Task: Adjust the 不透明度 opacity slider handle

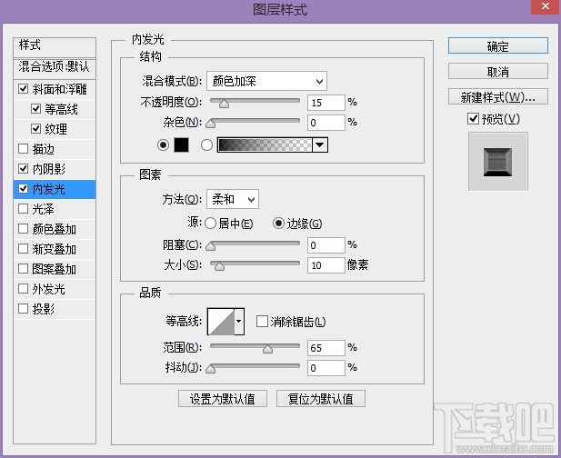Action: 224,104
